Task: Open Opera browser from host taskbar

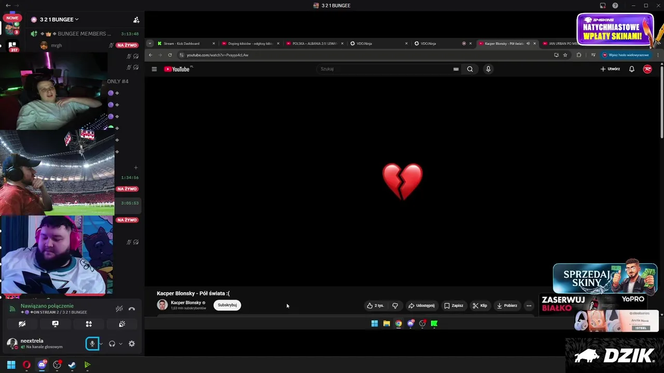Action: 26,365
